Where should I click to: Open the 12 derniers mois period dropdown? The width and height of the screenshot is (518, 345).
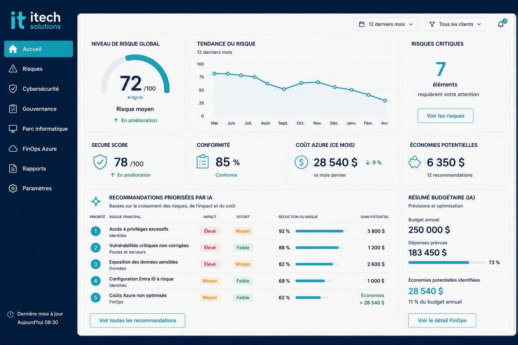pos(385,24)
